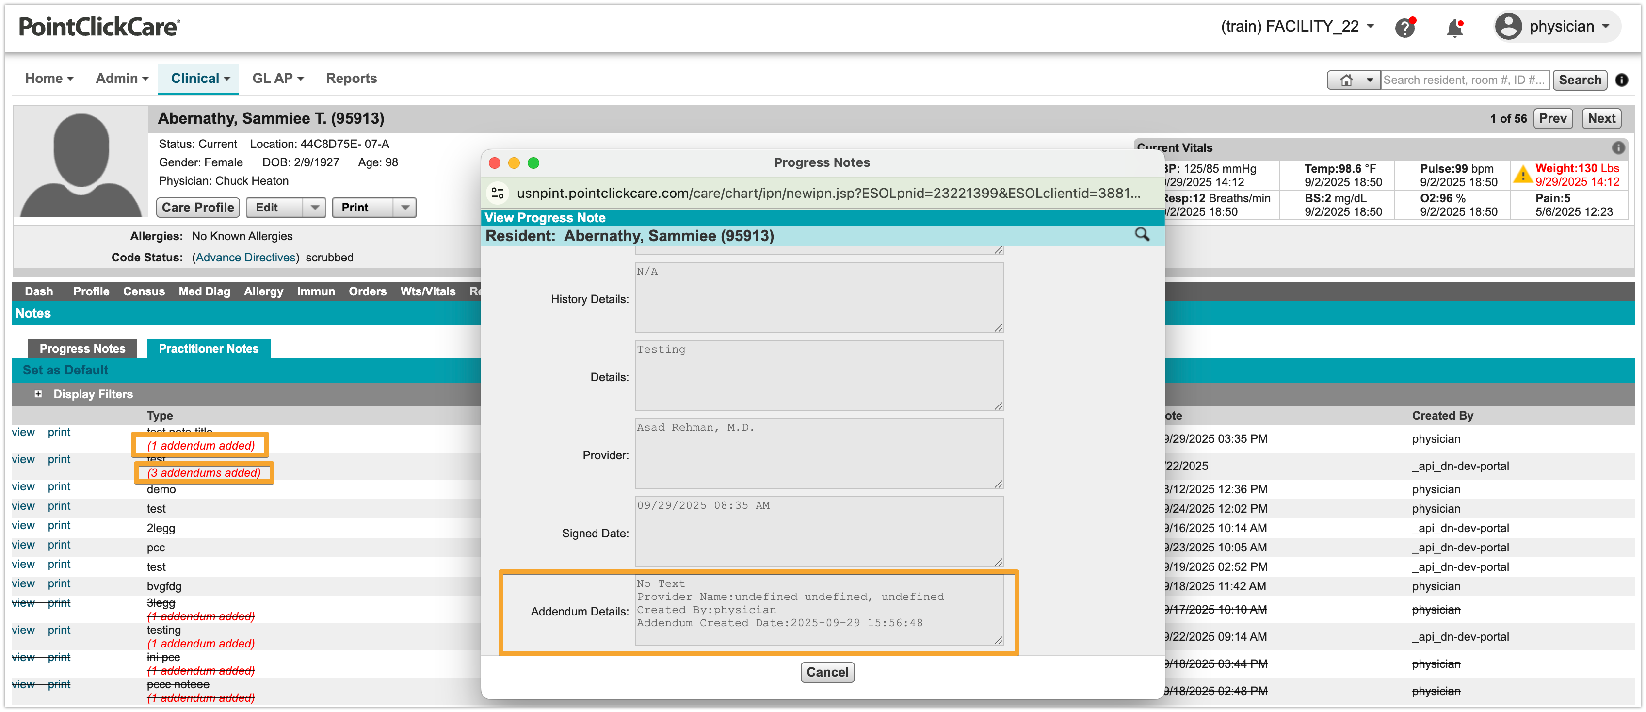Switch to the Progress Notes tab
Screen dimensions: 1646x712
click(x=82, y=348)
